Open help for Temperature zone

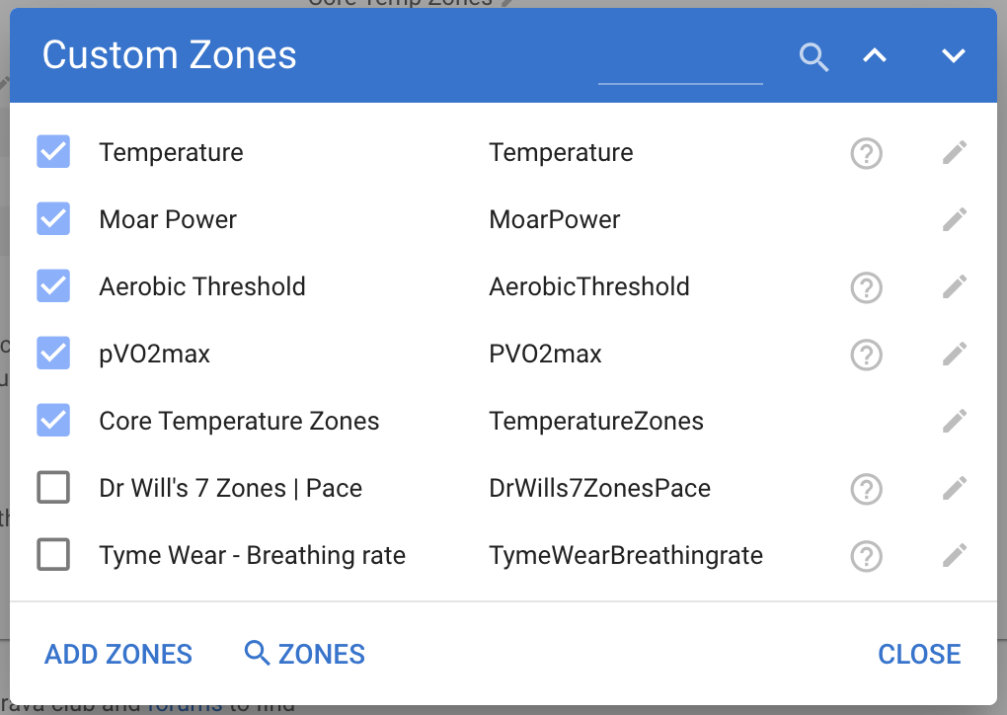click(x=866, y=153)
